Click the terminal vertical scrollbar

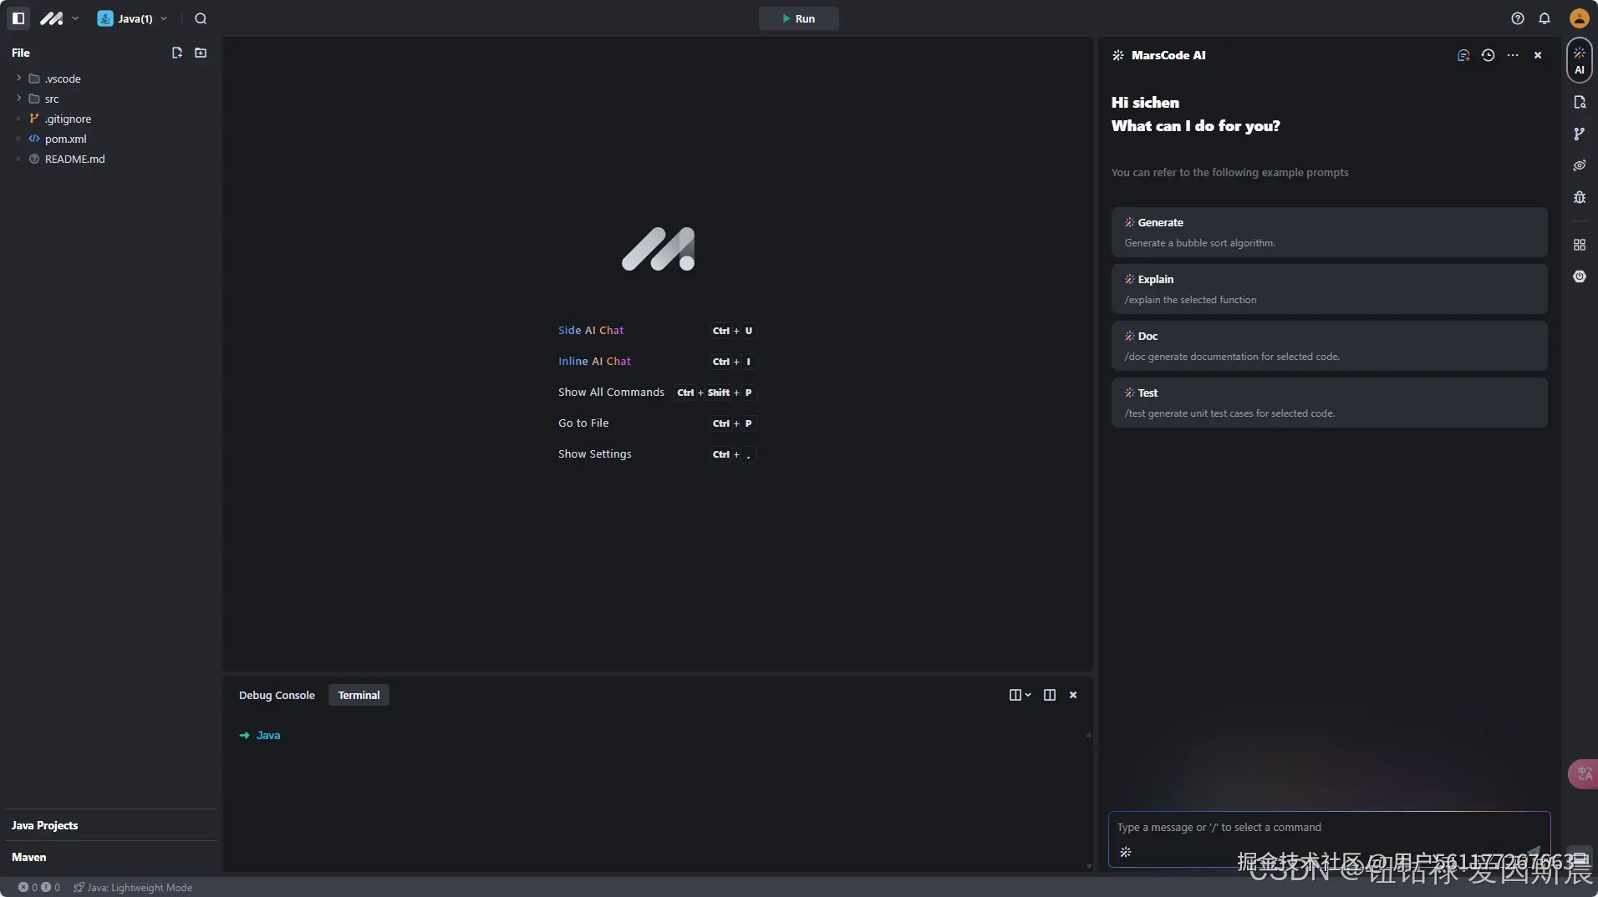1088,801
